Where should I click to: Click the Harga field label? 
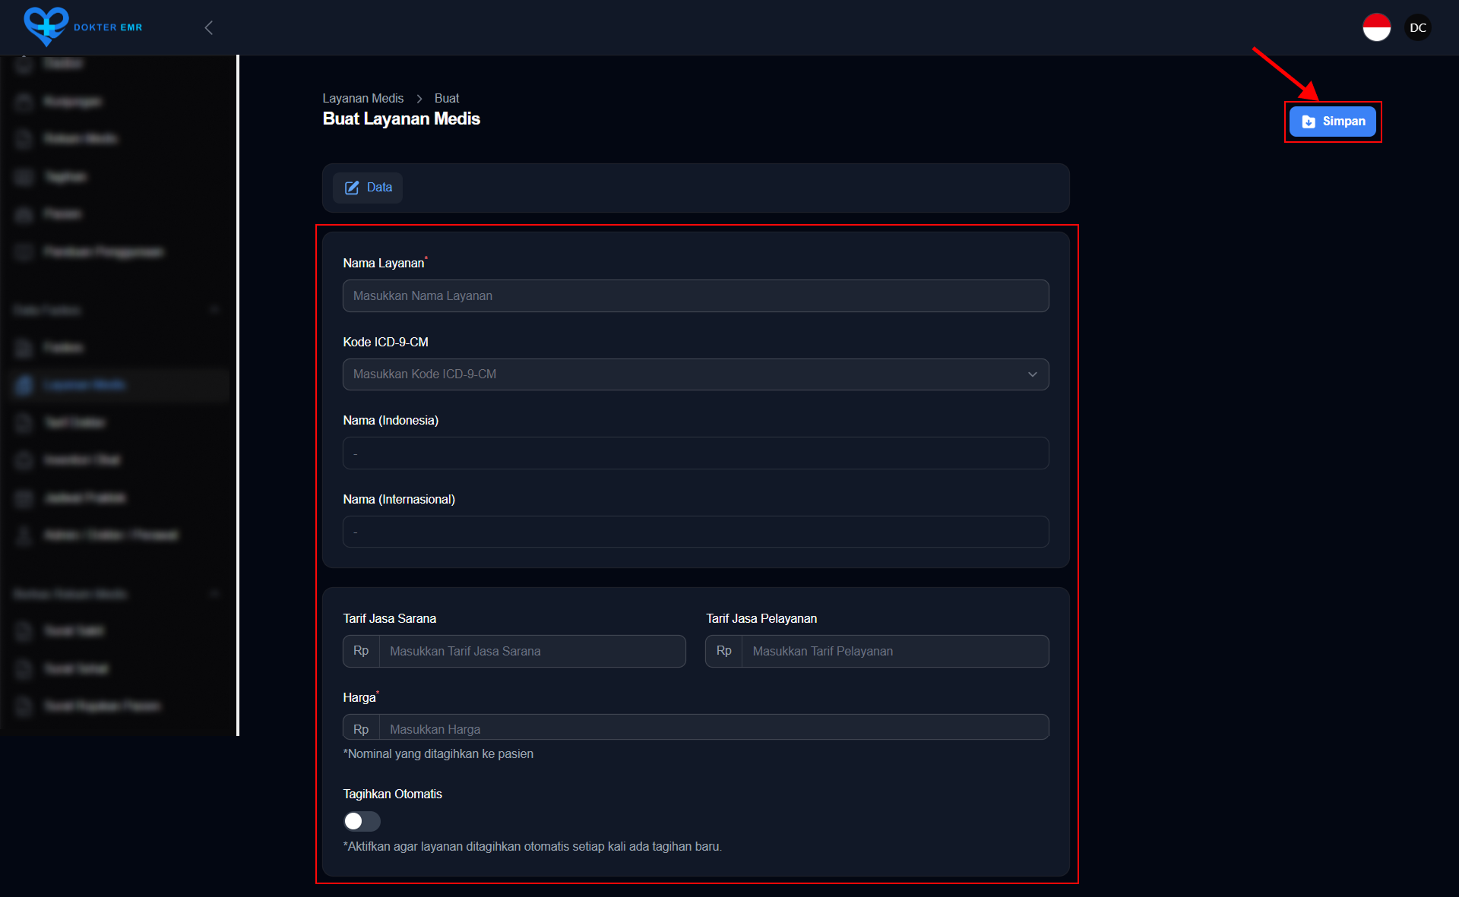pyautogui.click(x=360, y=697)
